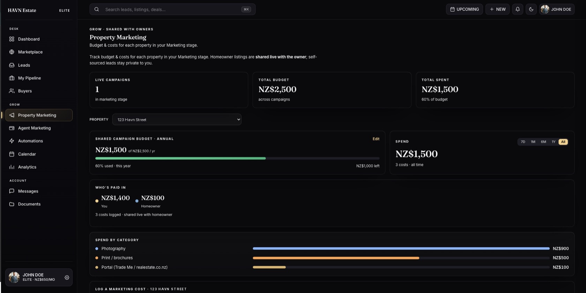586x293 pixels.
Task: Select the All spend range
Action: pos(563,142)
